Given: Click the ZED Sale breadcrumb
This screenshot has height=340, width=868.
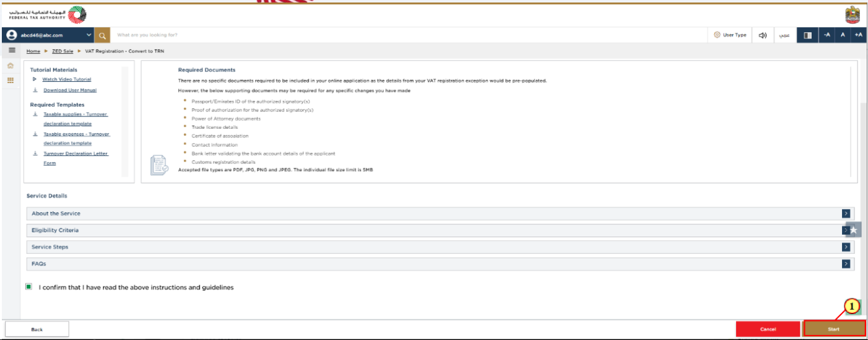Looking at the screenshot, I should coord(63,51).
